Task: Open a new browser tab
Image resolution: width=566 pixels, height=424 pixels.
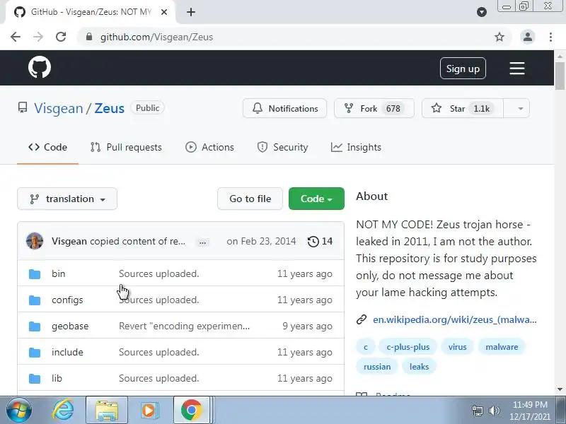Action: tap(191, 12)
